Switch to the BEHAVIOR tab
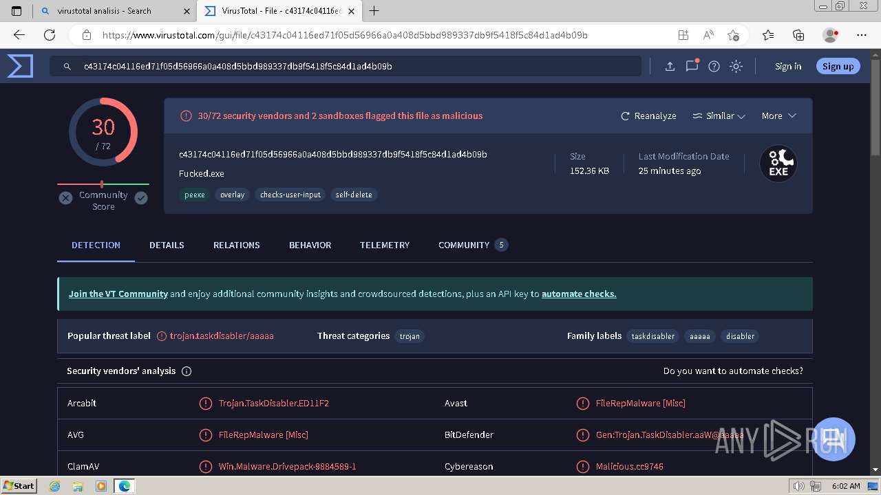The image size is (881, 495). (310, 245)
